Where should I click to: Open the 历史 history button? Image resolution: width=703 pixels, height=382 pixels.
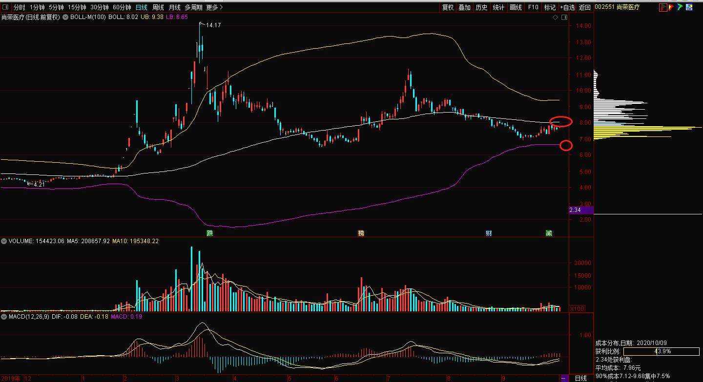[481, 7]
